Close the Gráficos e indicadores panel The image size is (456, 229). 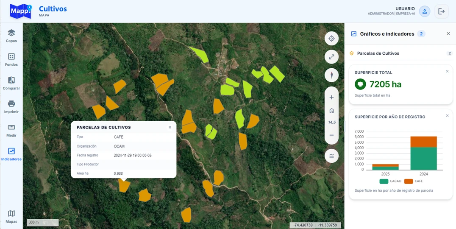[x=448, y=34]
